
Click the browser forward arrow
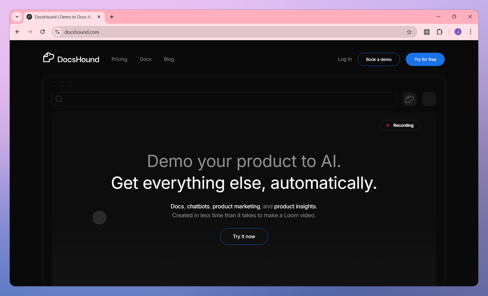[30, 31]
